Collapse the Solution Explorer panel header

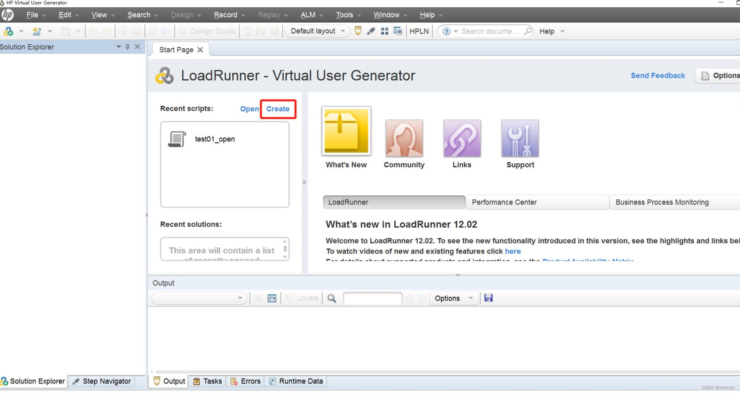(x=118, y=47)
